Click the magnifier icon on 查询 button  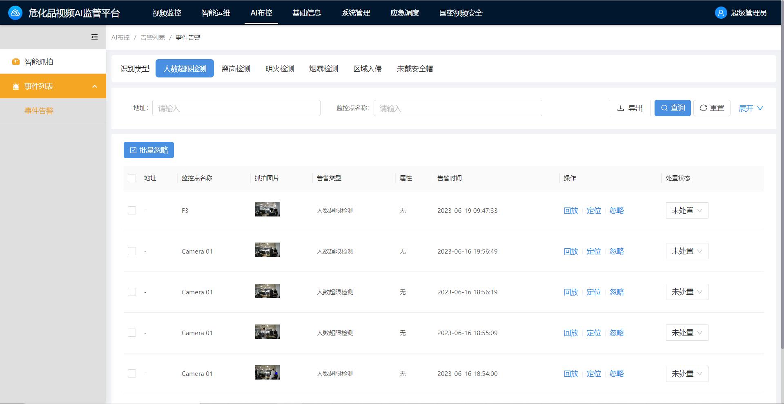coord(664,108)
